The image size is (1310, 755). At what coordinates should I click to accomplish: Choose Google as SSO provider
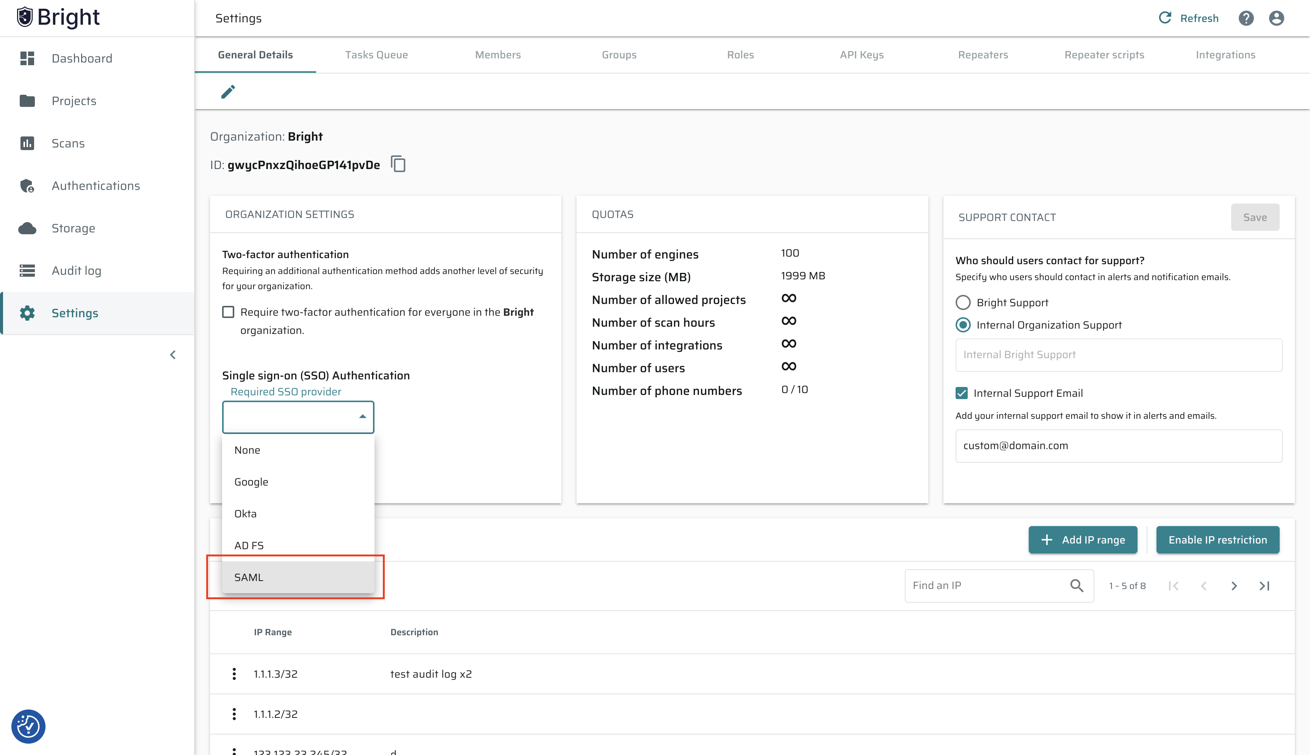coord(298,482)
